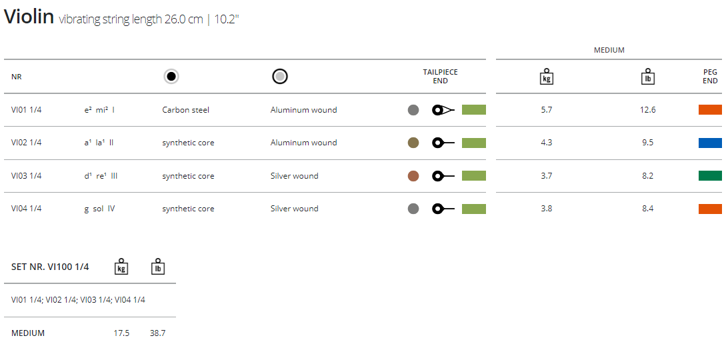Click the lb icon beside SET NR. VI100
The image size is (724, 342).
(158, 267)
